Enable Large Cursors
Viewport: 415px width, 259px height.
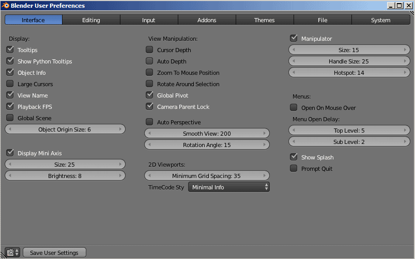pos(10,84)
